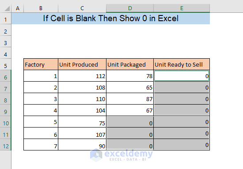Click Unit Packaged cell 65
The width and height of the screenshot is (243, 169).
(x=130, y=87)
